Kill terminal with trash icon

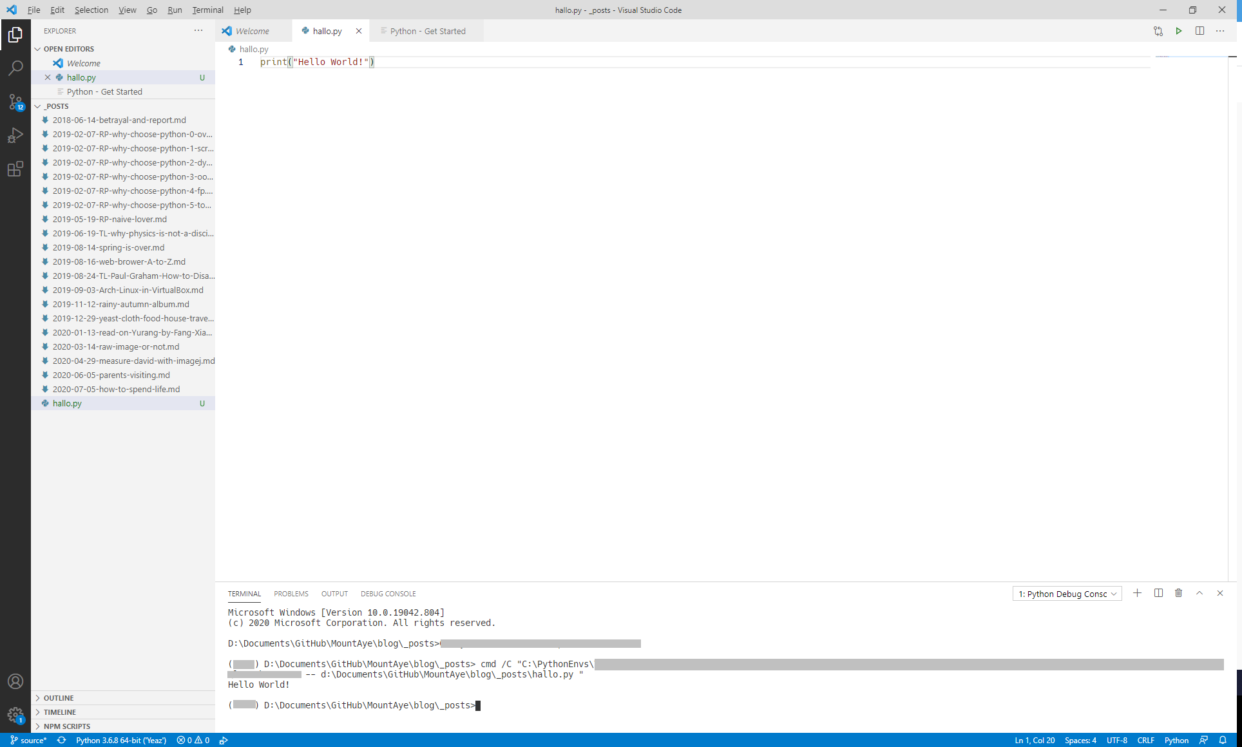pos(1178,593)
